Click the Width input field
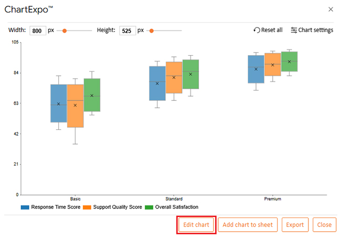The image size is (341, 237). pos(37,31)
